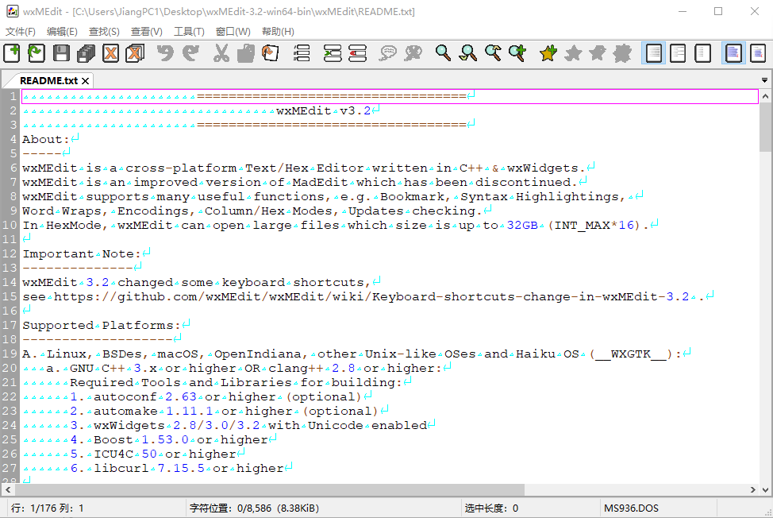Open the 工具(T) menu
The image size is (773, 518).
tap(189, 32)
